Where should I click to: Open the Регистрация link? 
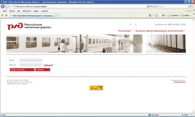pyautogui.click(x=124, y=31)
